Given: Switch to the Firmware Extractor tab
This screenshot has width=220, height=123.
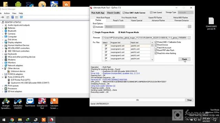Looking at the screenshot, I should click(x=181, y=20).
